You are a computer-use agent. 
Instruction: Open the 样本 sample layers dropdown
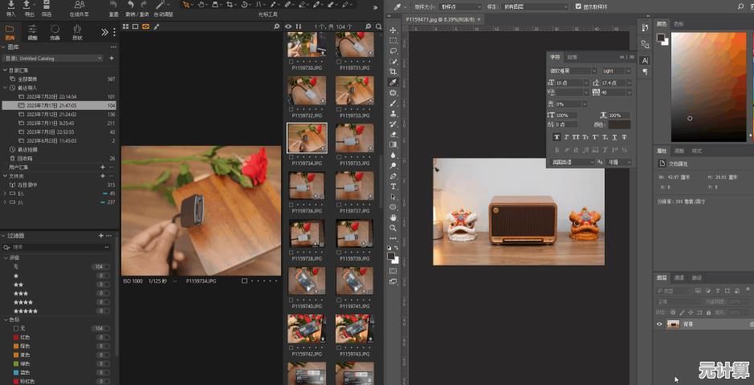535,6
